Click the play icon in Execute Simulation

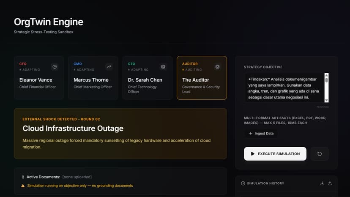click(253, 154)
